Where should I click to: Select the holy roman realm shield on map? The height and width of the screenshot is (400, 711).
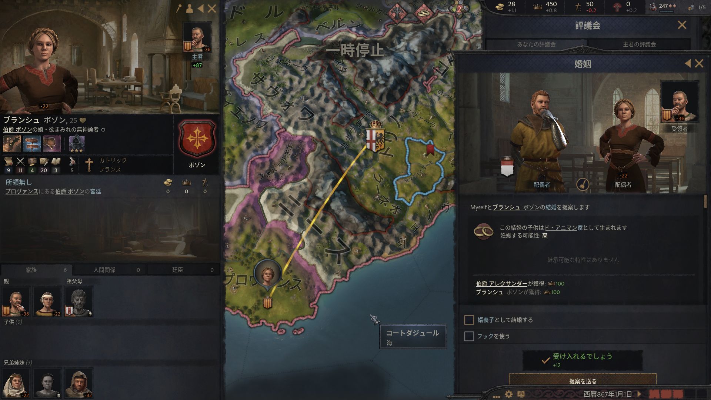375,136
